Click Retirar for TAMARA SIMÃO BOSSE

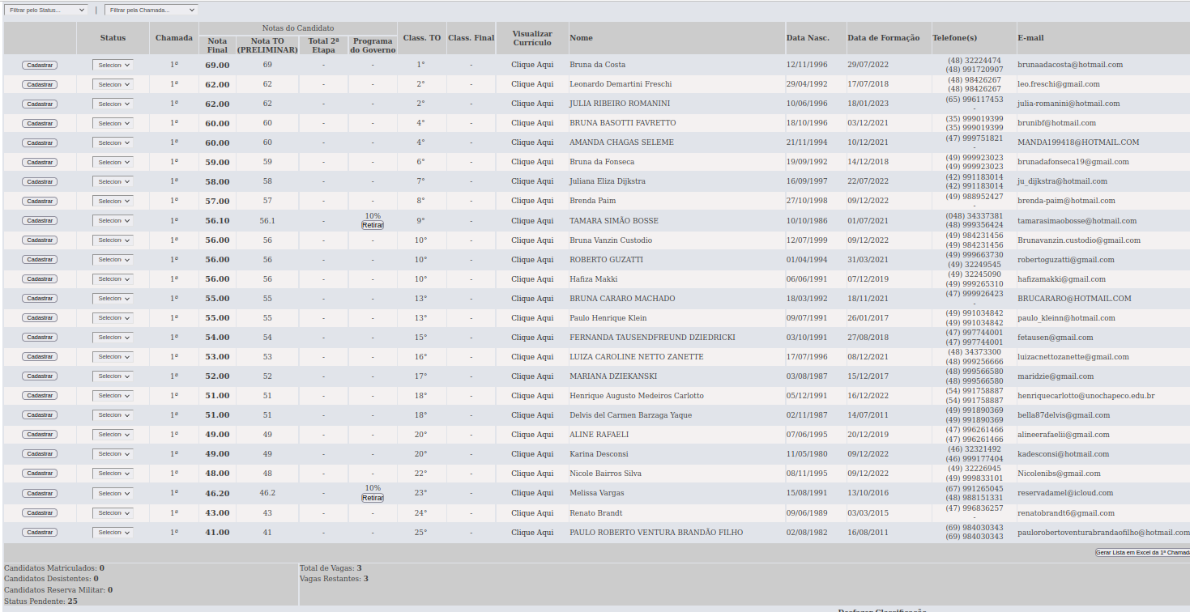(x=373, y=226)
